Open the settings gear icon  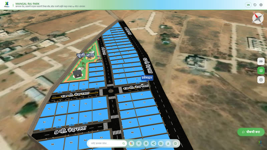pos(261,5)
